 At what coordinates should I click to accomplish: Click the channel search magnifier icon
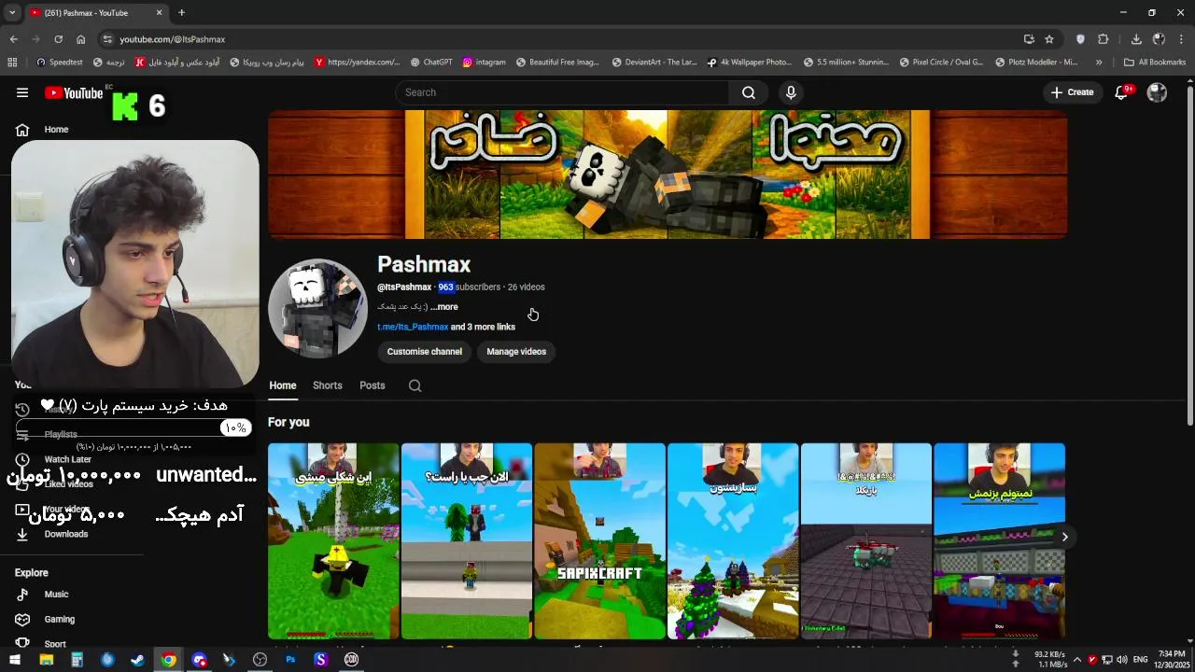(415, 385)
